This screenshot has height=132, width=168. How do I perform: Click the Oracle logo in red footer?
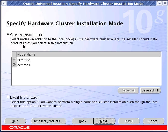[20, 128]
